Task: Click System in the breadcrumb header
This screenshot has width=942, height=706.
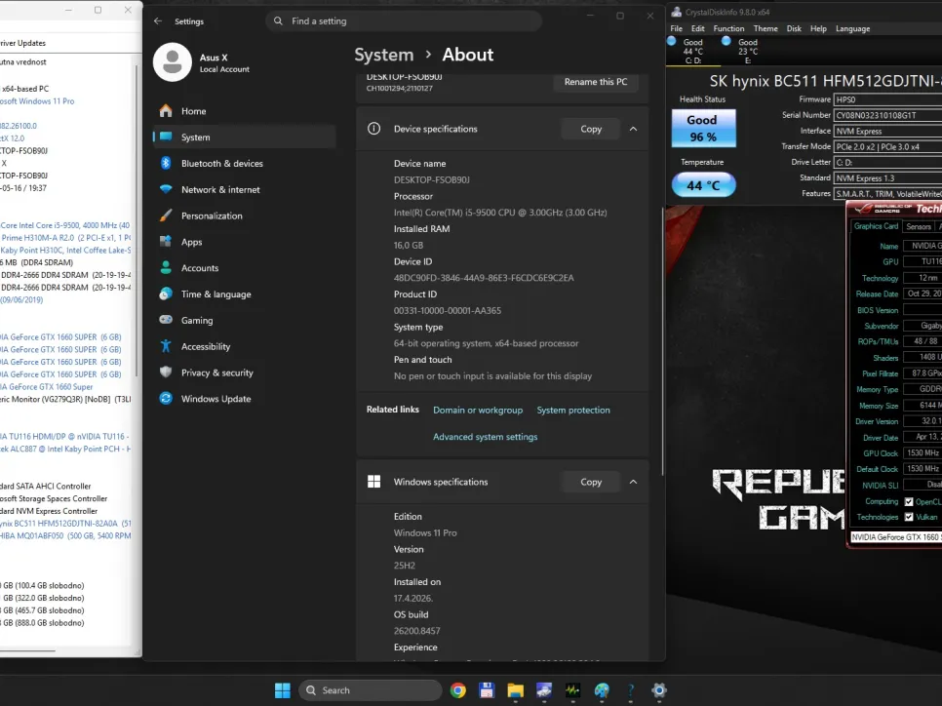Action: pos(384,55)
